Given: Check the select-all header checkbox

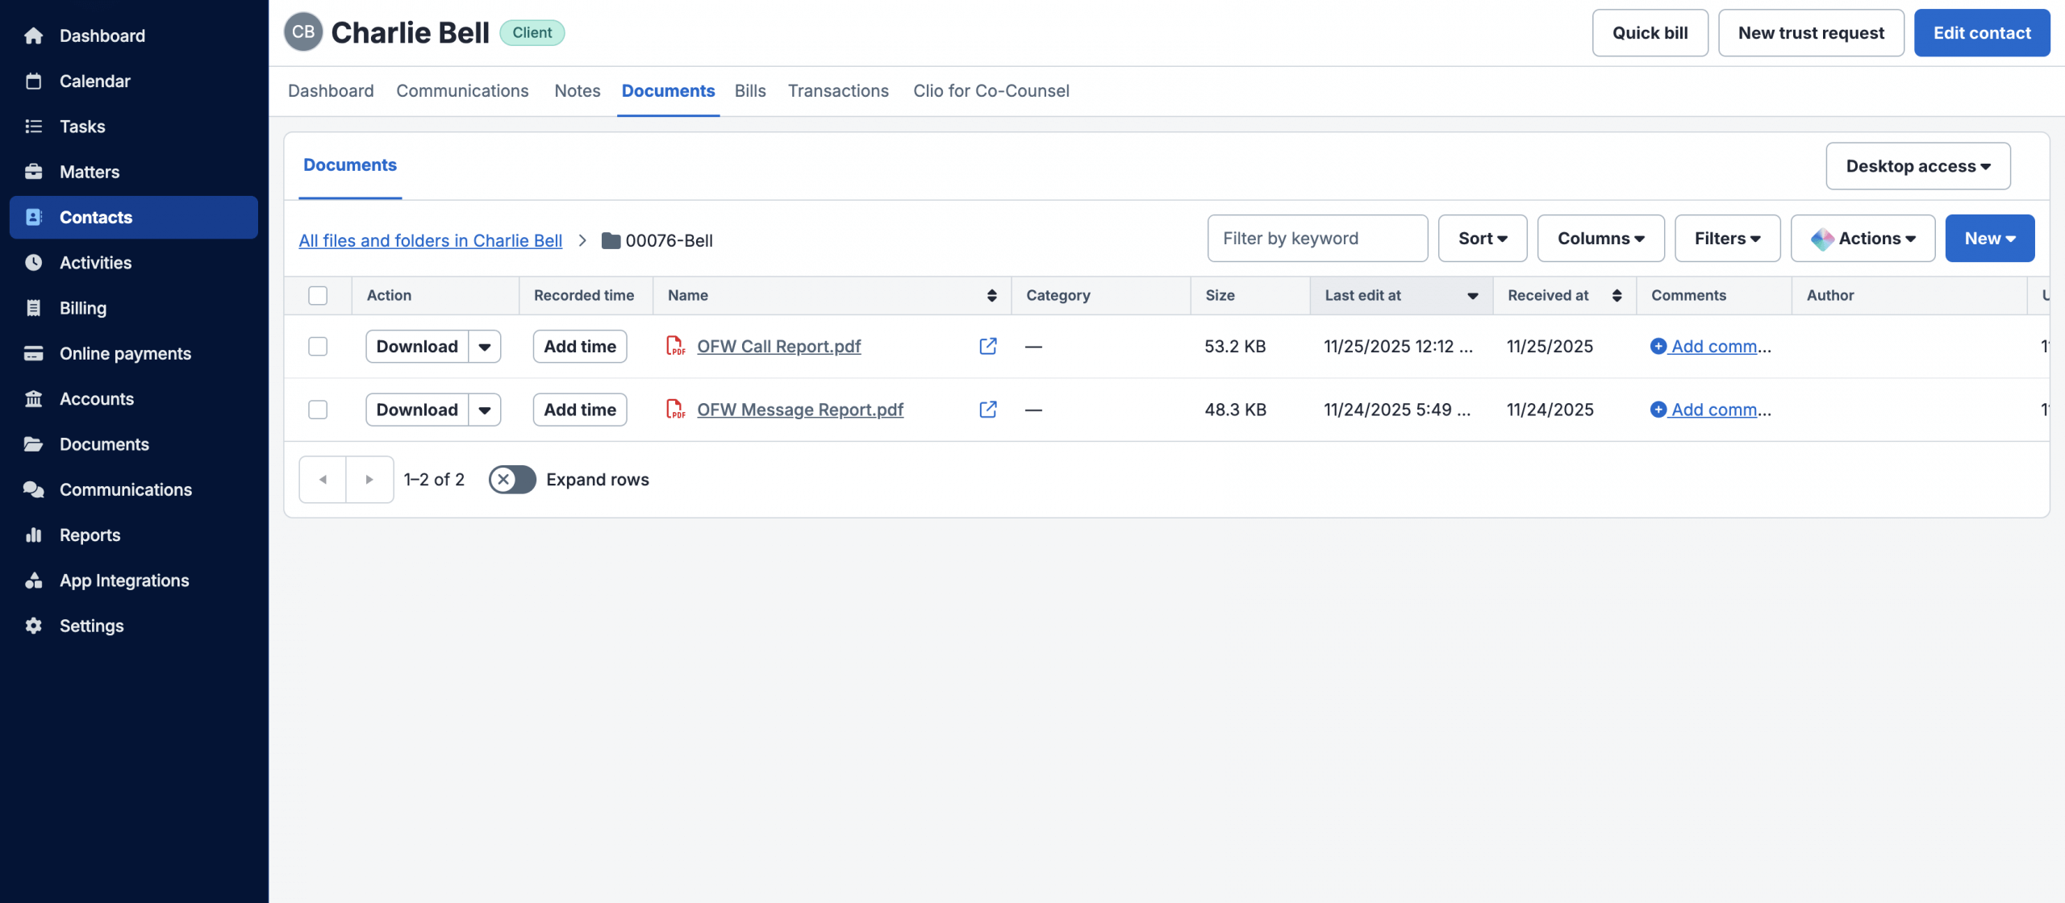Looking at the screenshot, I should pyautogui.click(x=318, y=296).
